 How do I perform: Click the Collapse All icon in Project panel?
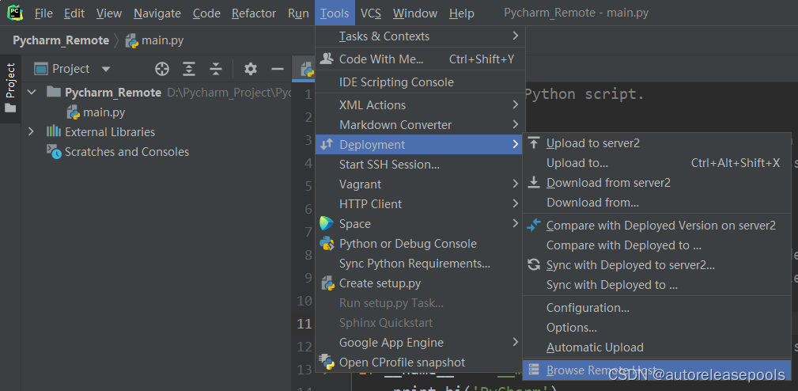pyautogui.click(x=216, y=69)
